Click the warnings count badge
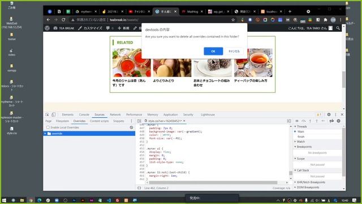362x204 pixels. [319, 114]
